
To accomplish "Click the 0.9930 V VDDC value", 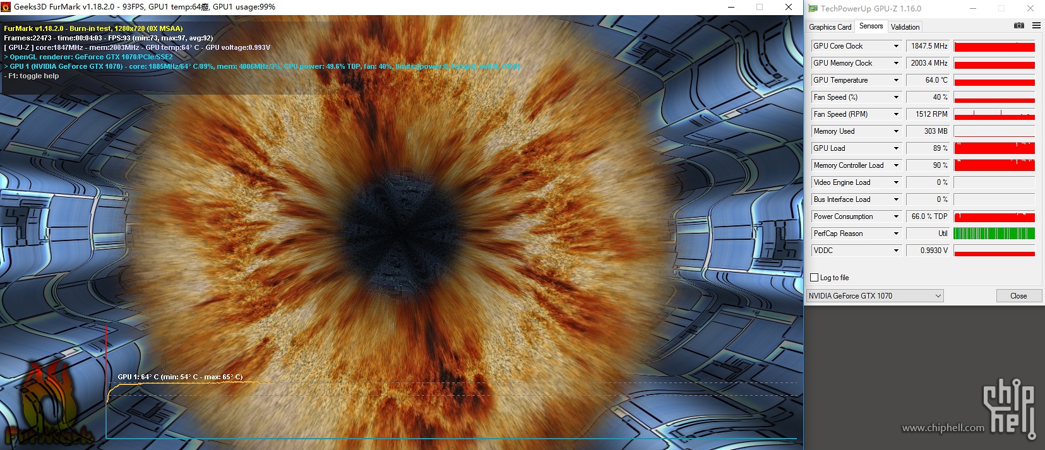I will [928, 251].
